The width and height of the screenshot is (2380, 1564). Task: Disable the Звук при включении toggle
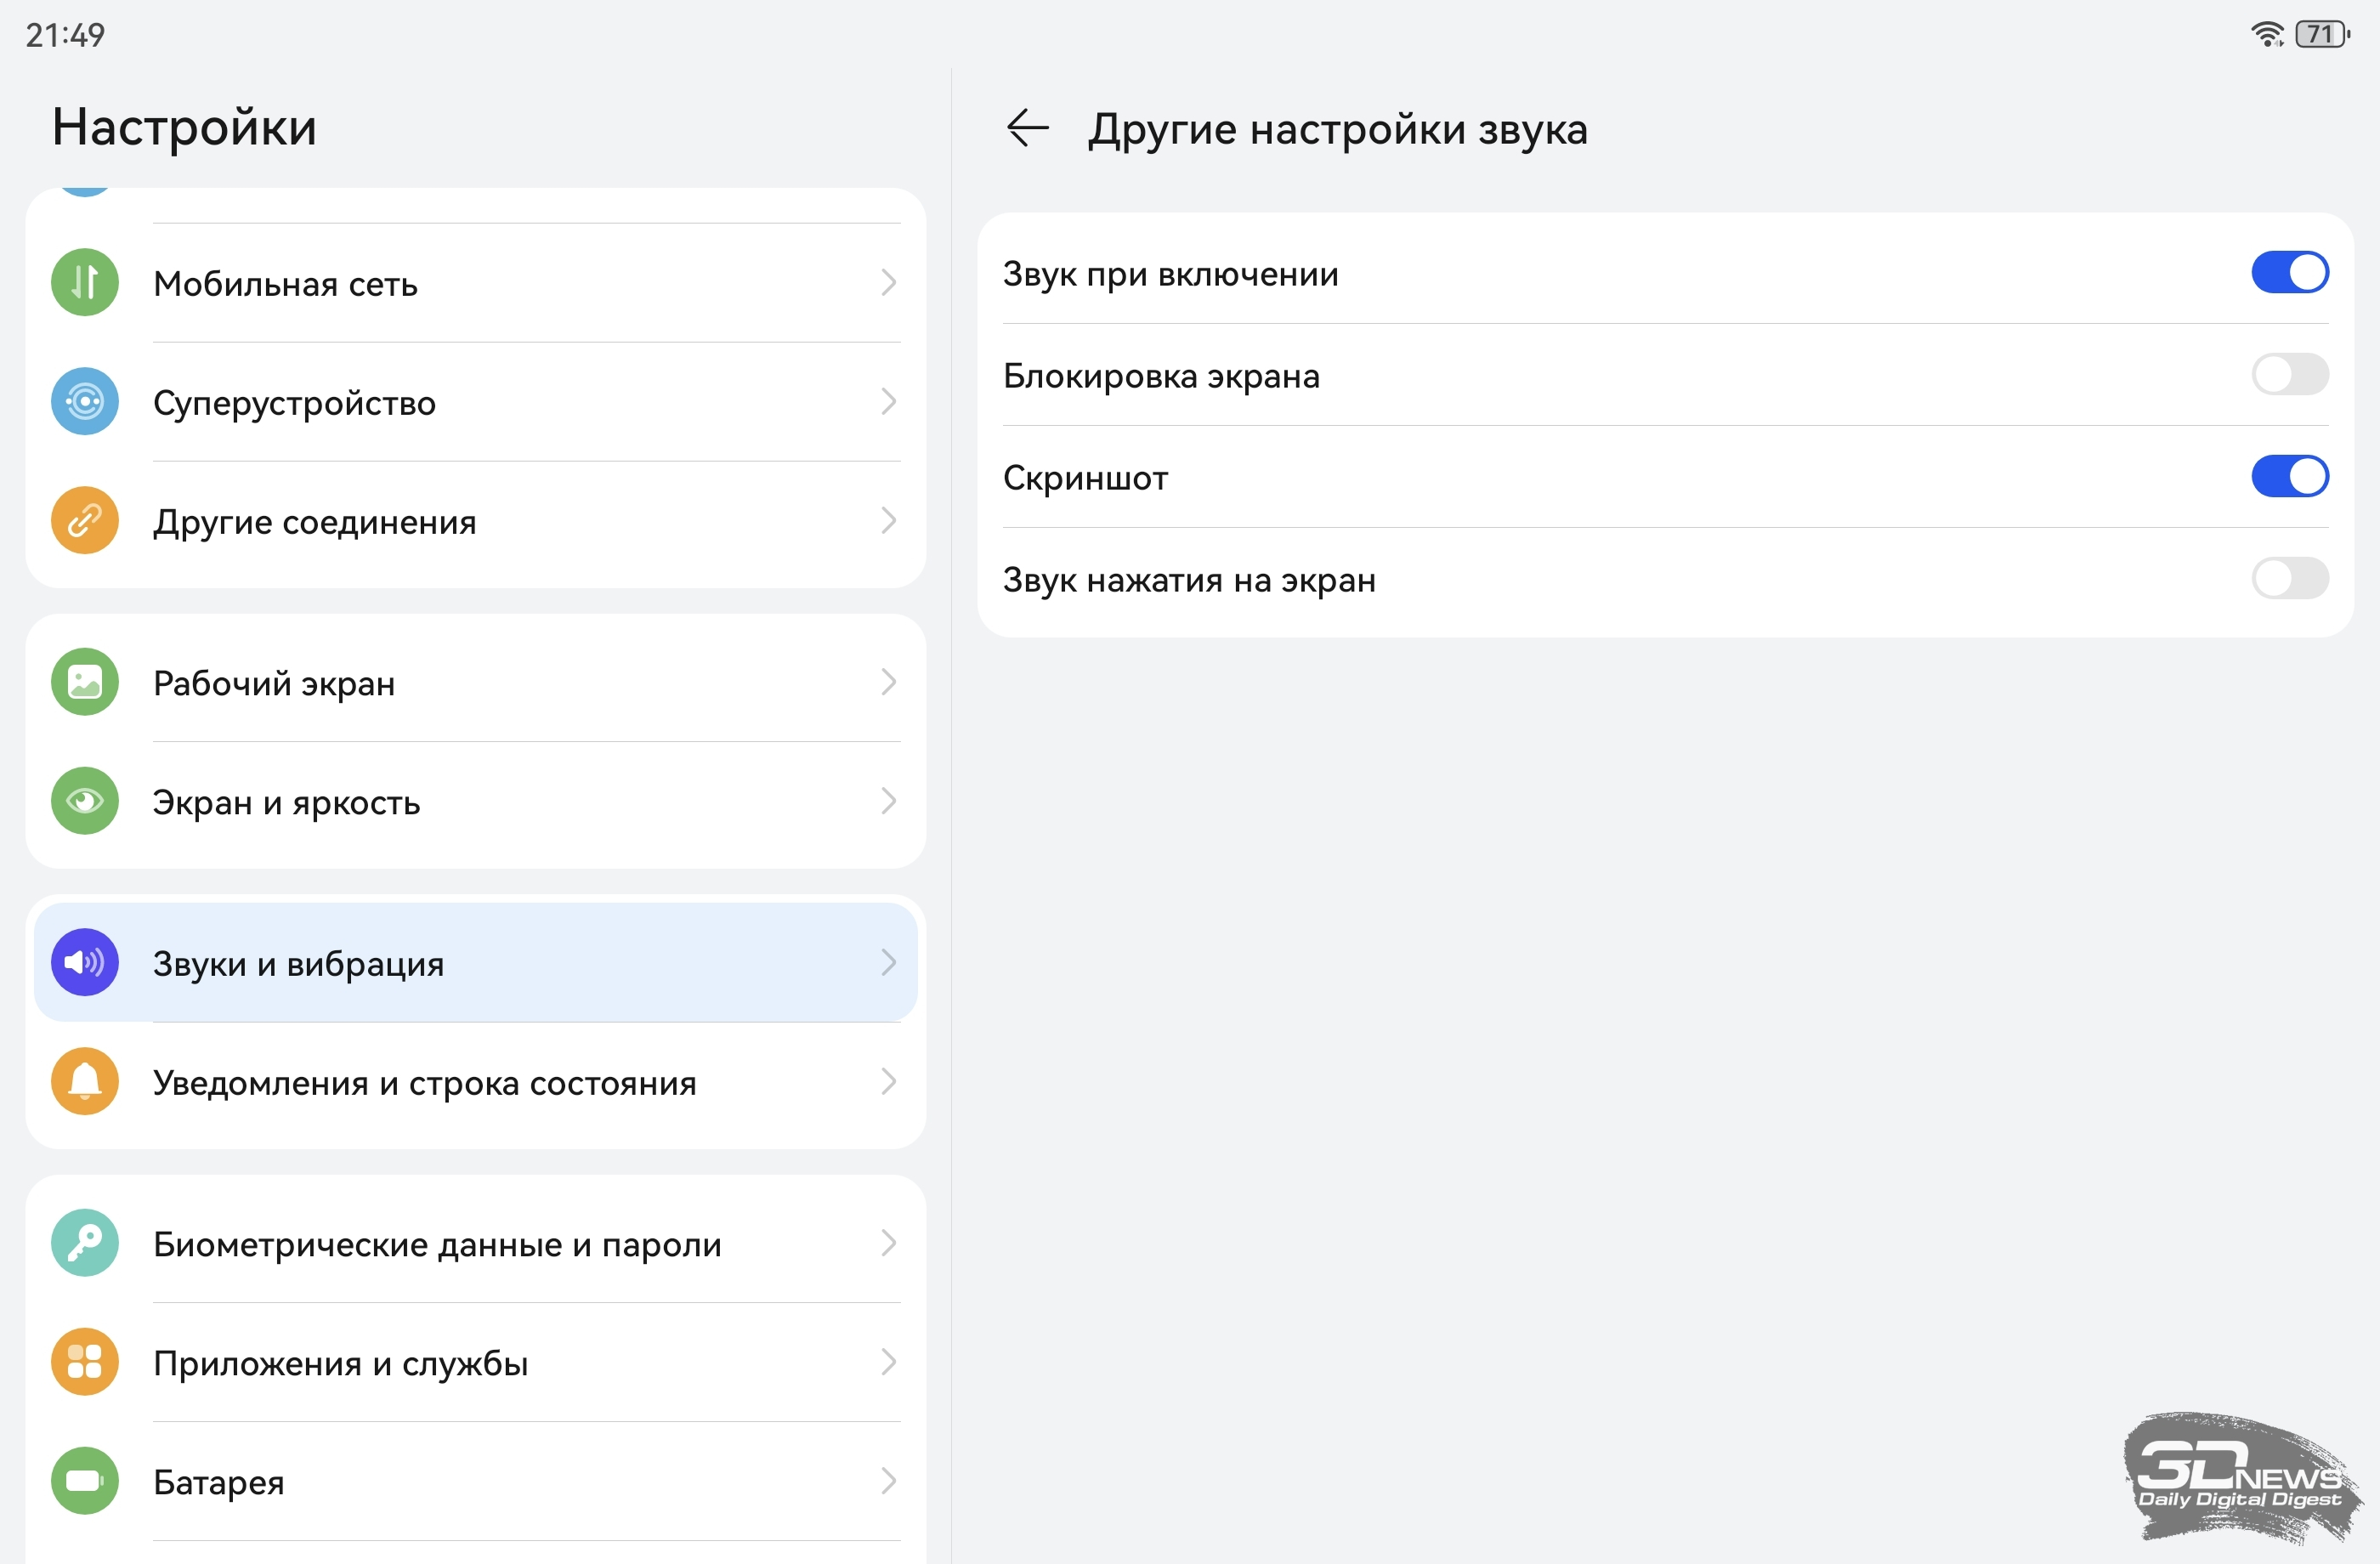2289,273
